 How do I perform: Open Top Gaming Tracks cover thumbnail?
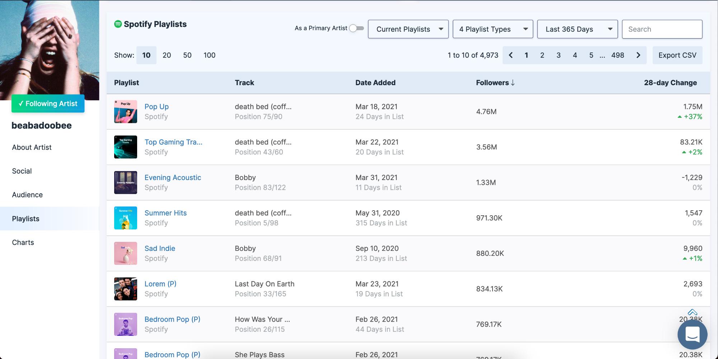[126, 147]
